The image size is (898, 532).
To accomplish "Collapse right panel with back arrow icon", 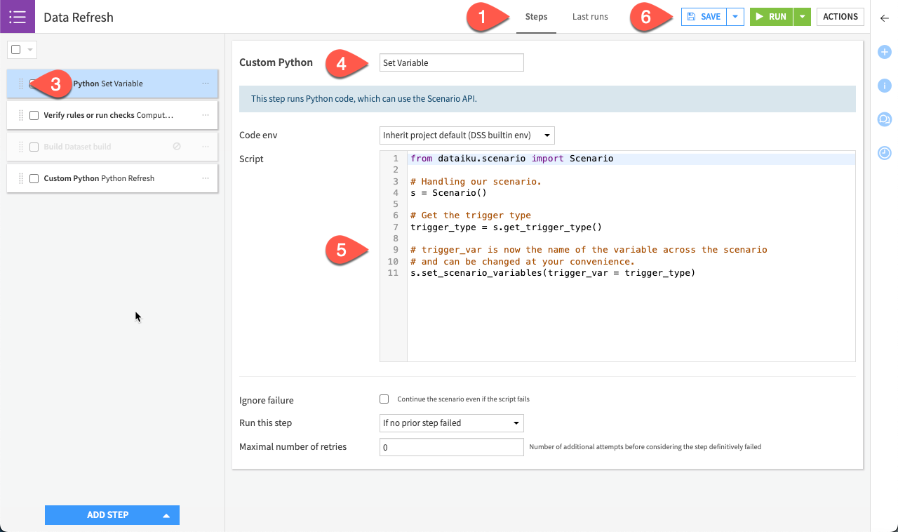I will click(x=884, y=19).
